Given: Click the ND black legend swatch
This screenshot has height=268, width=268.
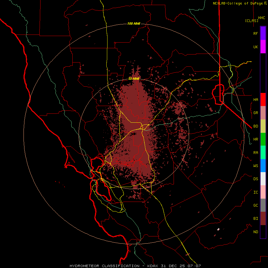Looking at the screenshot, I should (x=263, y=232).
